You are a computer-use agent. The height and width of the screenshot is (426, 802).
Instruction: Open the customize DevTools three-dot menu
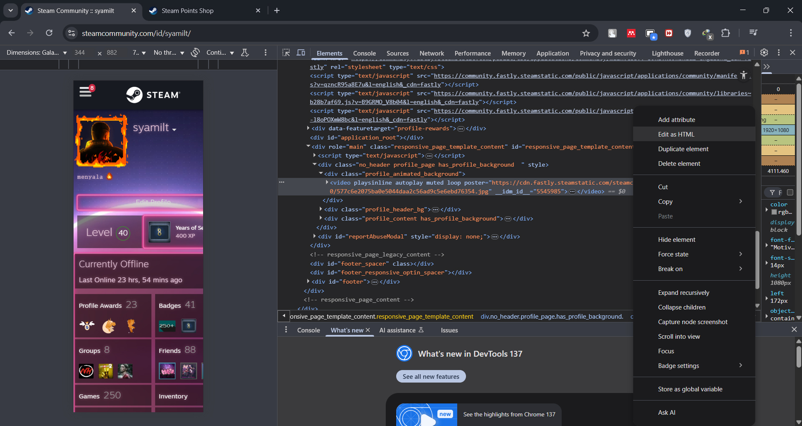pos(779,53)
